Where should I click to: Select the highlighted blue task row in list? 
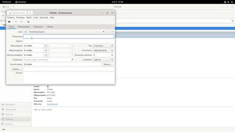[175, 28]
